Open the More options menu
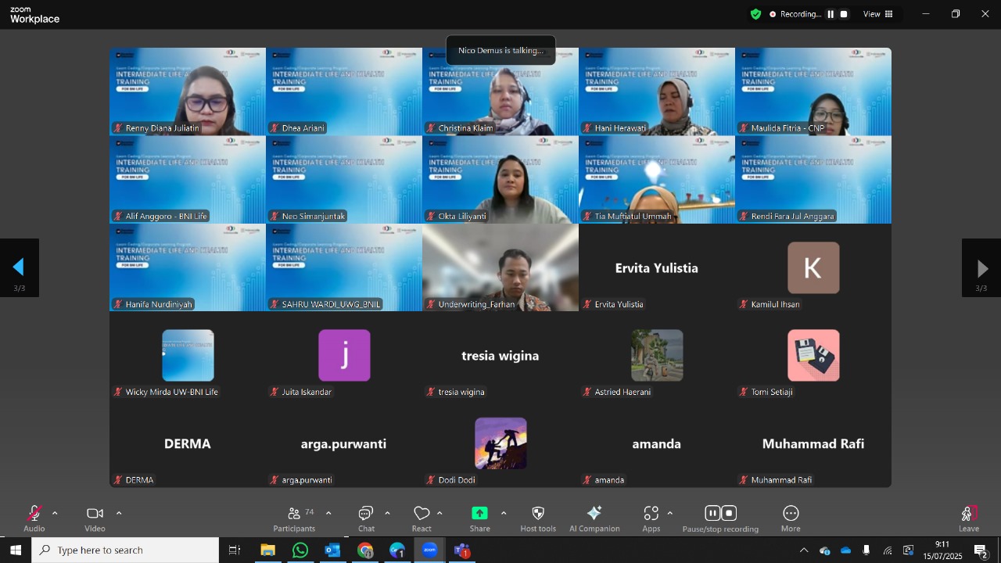Screen dimensions: 1001x563 tap(791, 519)
